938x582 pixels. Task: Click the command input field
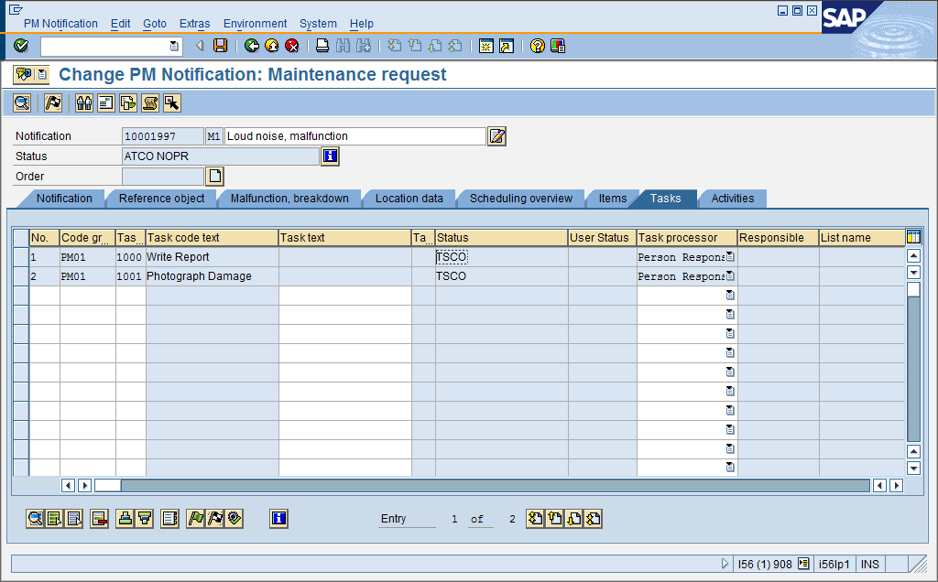(x=104, y=46)
